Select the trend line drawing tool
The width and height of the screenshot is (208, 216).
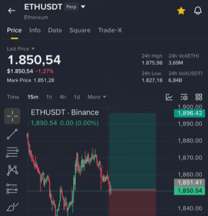pyautogui.click(x=12, y=134)
